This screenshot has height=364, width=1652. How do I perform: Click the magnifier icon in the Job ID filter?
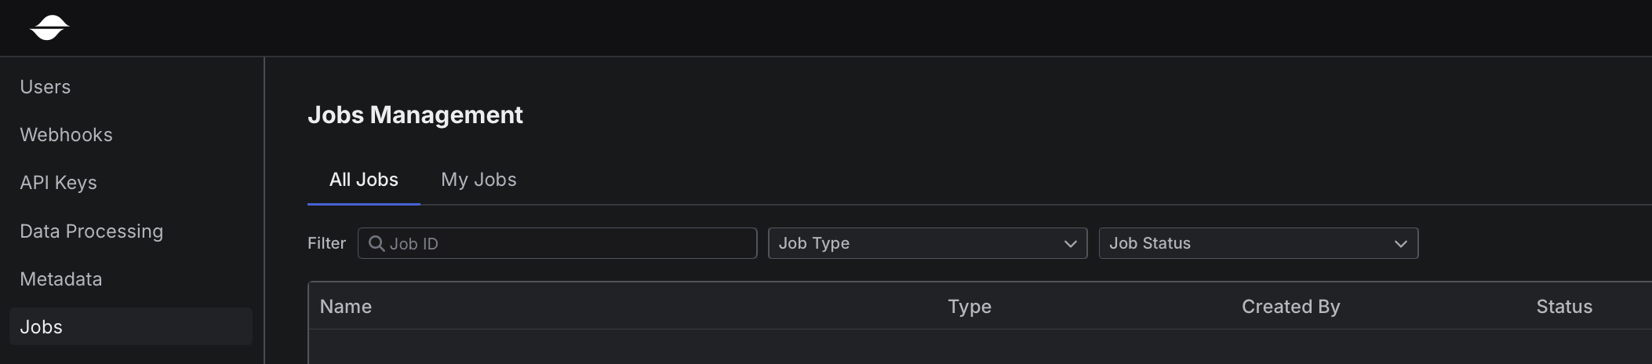point(377,244)
